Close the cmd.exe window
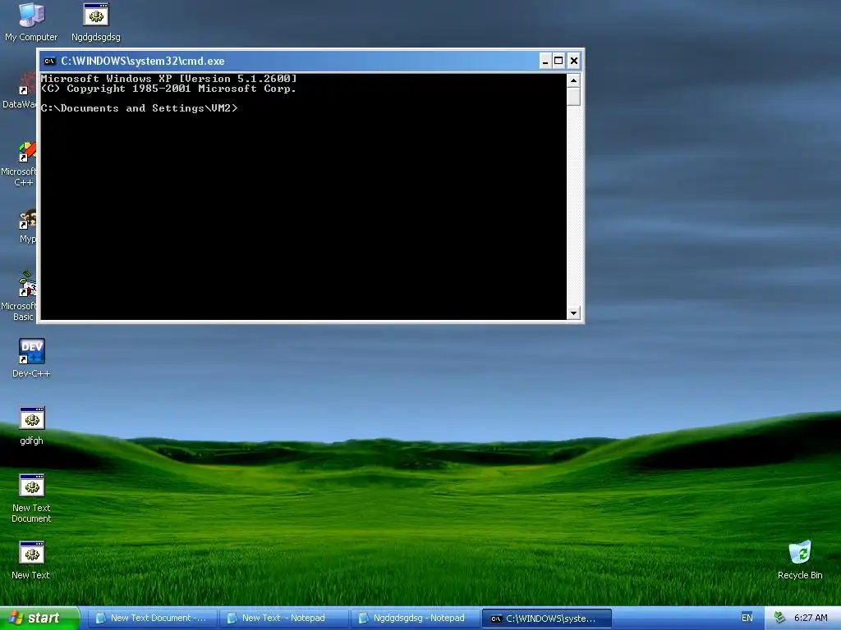 [573, 61]
